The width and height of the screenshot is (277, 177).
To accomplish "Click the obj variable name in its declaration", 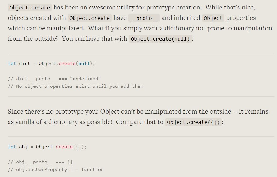I will pyautogui.click(x=23, y=147).
